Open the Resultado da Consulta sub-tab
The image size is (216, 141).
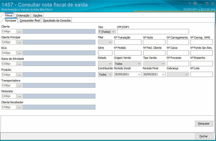tap(57, 20)
